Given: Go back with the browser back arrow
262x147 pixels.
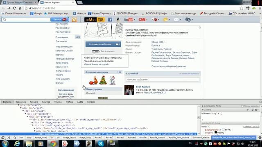Looking at the screenshot, I should [x=3, y=8].
